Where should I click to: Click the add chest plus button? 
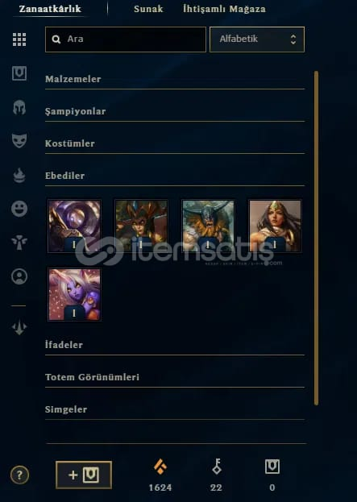point(84,475)
